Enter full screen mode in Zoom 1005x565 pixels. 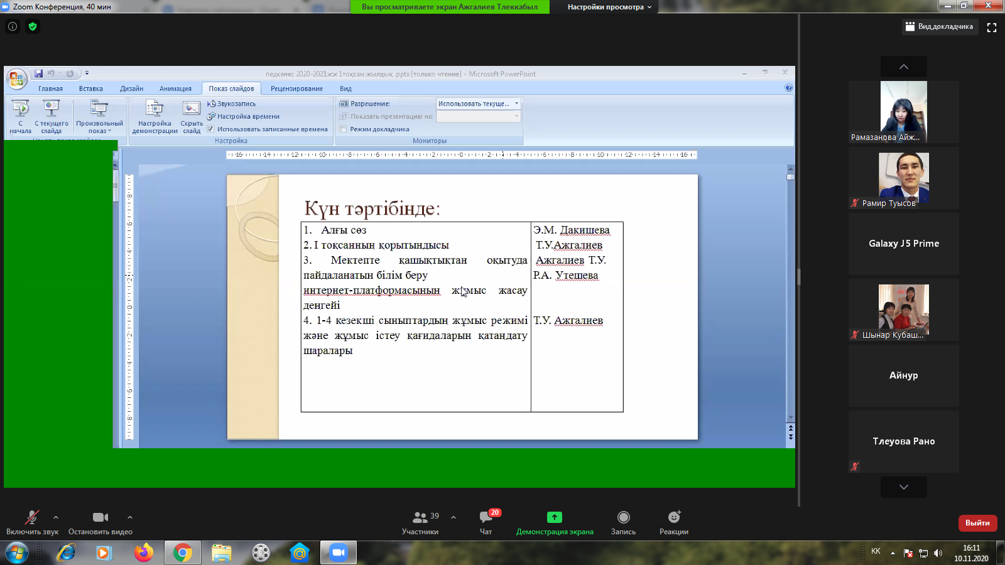point(992,27)
